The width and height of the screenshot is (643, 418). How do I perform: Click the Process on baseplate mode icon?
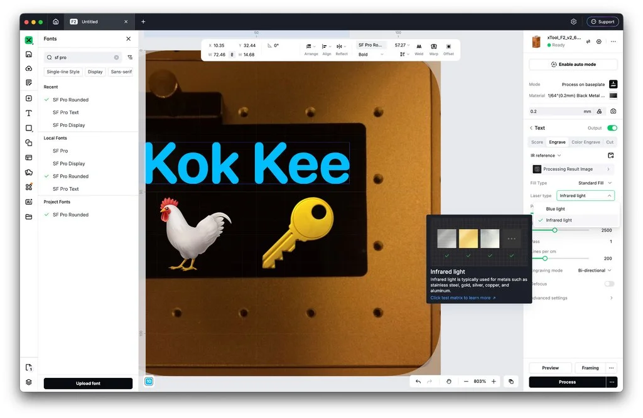613,84
